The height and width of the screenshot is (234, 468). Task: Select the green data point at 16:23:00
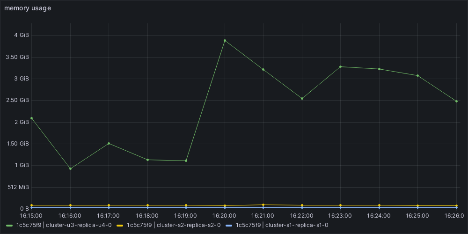[341, 67]
